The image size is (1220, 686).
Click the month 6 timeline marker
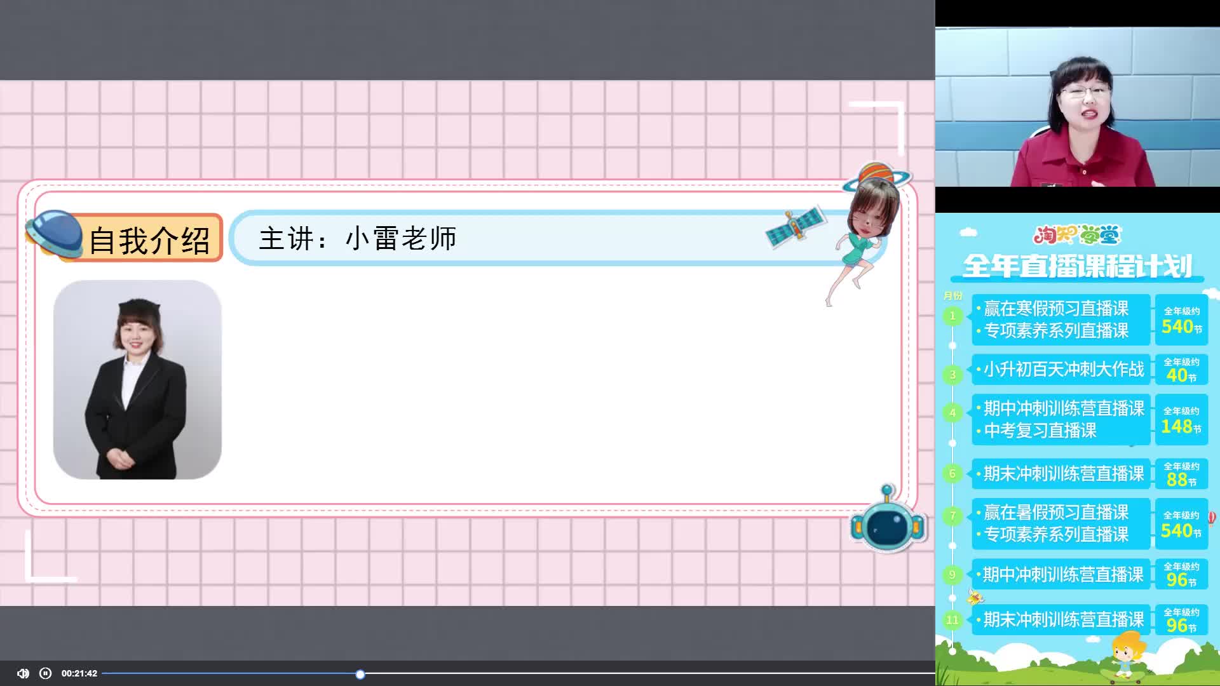click(x=952, y=473)
